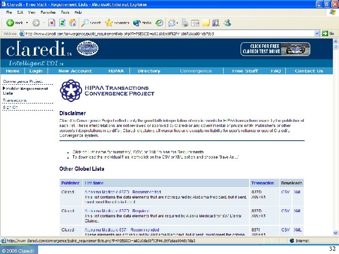
Task: Open the Edit menu
Action: tap(20, 12)
